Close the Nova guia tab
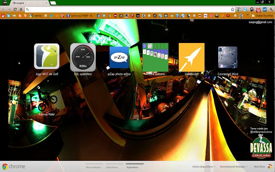 click(46, 3)
